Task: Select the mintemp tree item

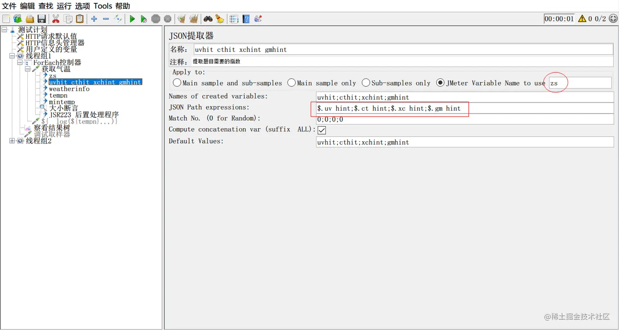Action: tap(62, 102)
